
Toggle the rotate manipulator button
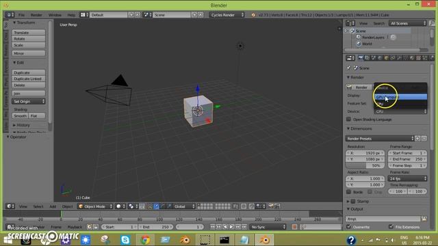point(163,206)
